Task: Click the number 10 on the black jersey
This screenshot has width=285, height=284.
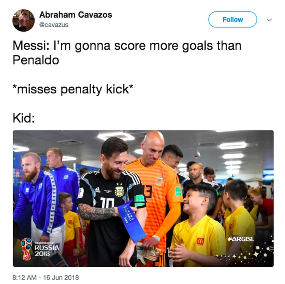Action: (x=108, y=203)
